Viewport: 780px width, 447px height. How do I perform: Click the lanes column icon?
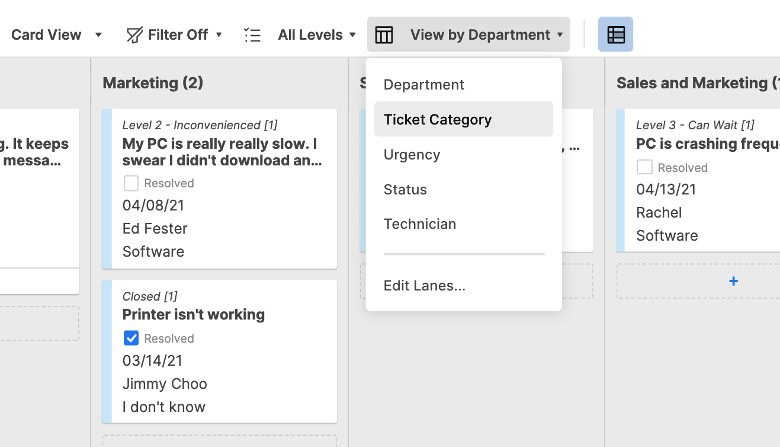click(x=384, y=35)
